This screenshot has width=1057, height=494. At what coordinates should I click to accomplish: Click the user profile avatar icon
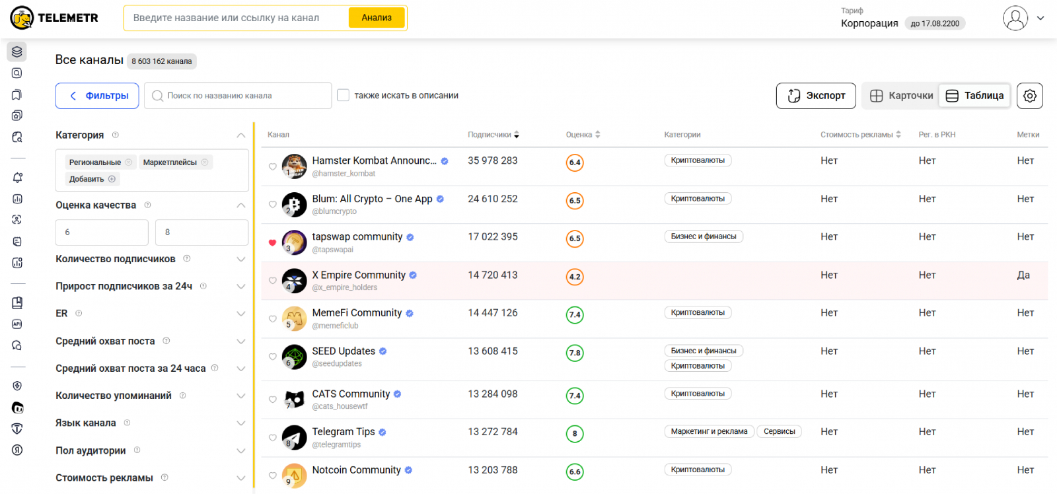(1015, 18)
